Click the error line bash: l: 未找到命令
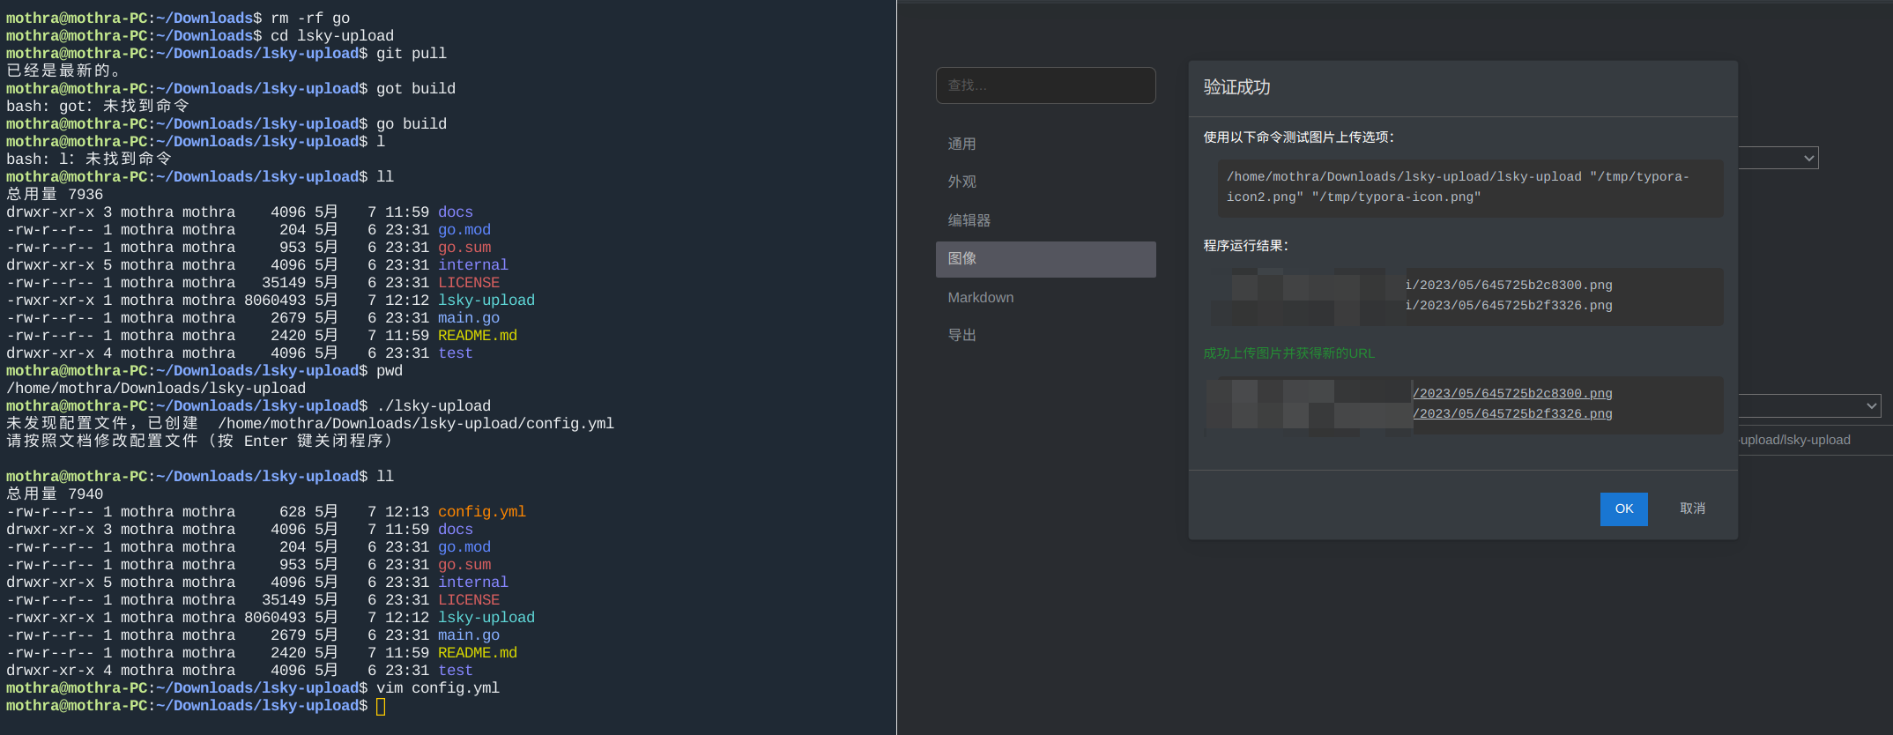1893x735 pixels. coord(89,159)
